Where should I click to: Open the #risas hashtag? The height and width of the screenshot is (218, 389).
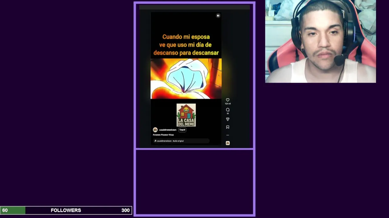pyautogui.click(x=171, y=135)
